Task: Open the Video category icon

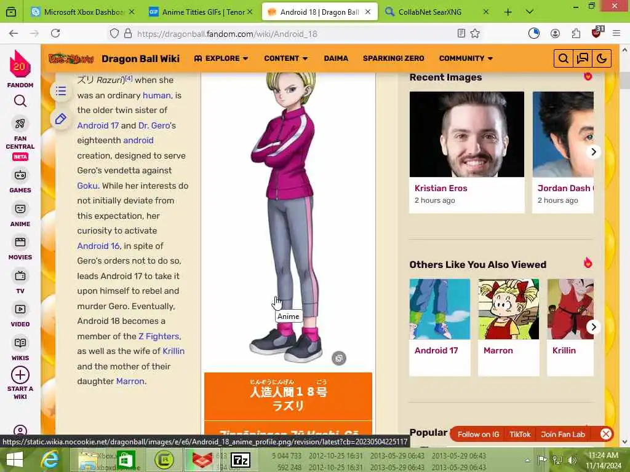Action: tap(20, 309)
